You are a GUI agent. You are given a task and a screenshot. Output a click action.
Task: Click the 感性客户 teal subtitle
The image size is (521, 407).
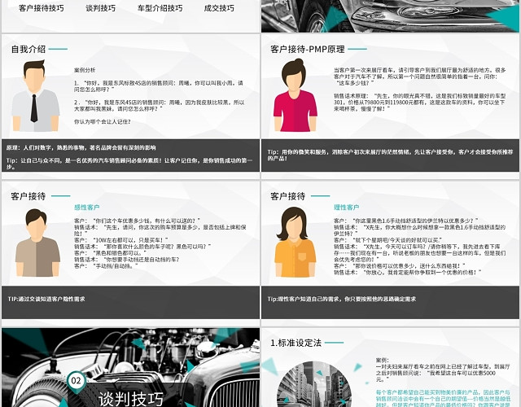pos(87,208)
